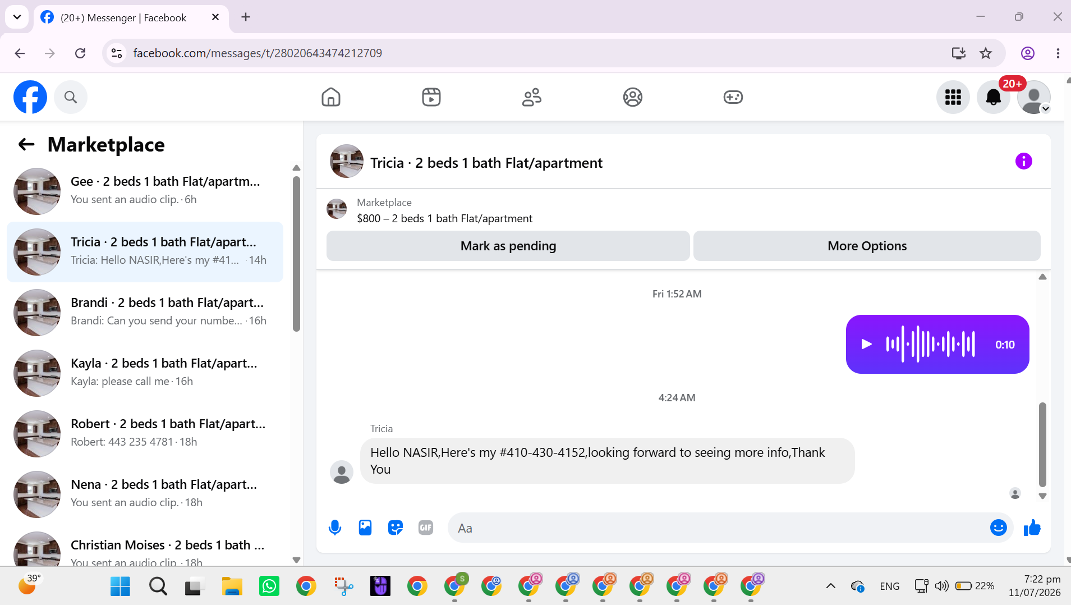The height and width of the screenshot is (605, 1071).
Task: Attach a photo with image icon
Action: 365,528
